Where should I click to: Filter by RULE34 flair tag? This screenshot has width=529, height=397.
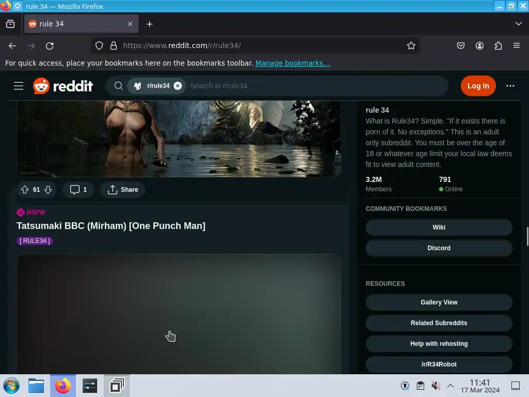(35, 241)
